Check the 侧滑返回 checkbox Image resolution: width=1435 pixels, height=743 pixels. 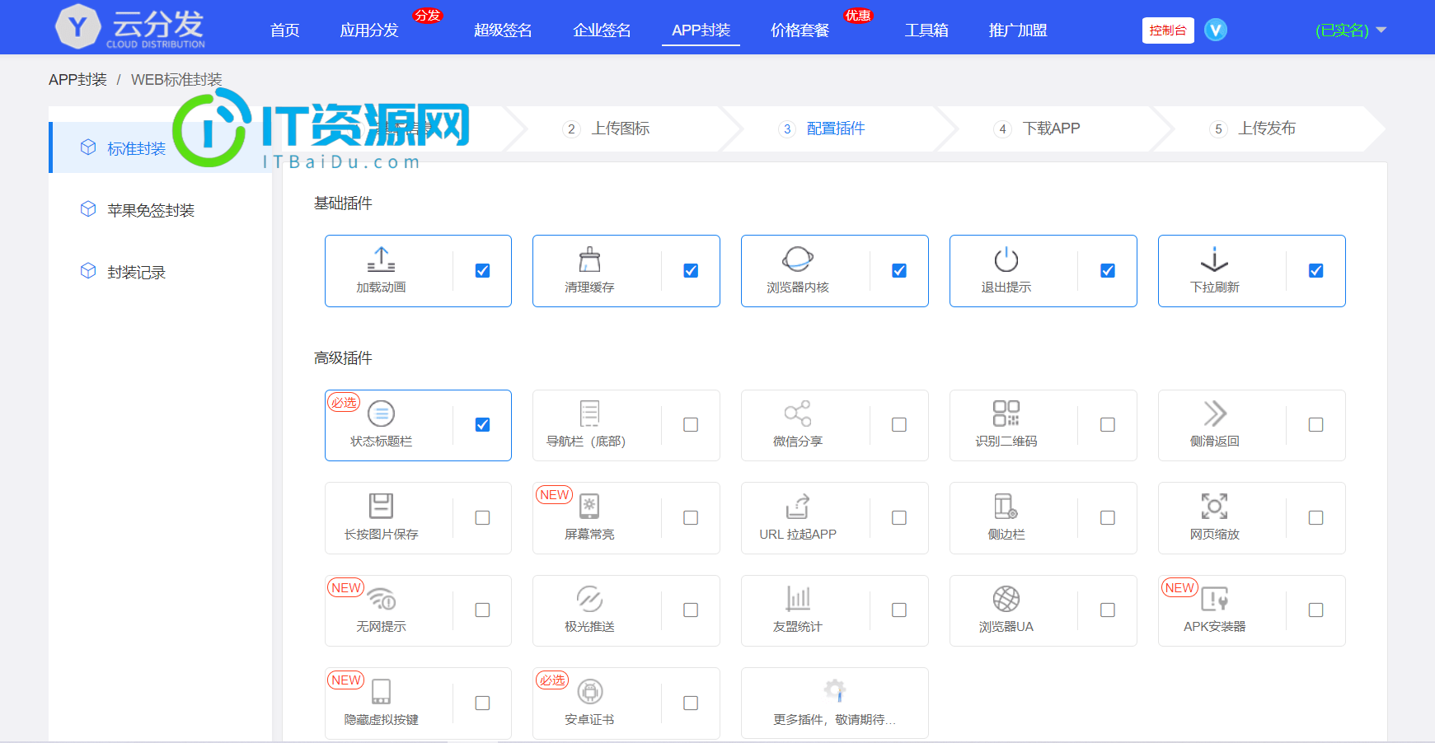click(1316, 424)
